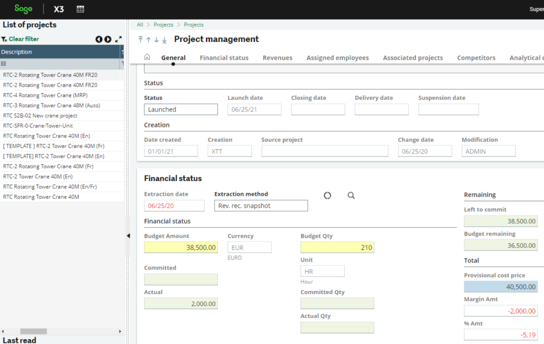Image resolution: width=544 pixels, height=344 pixels.
Task: Click the Modification field showing ADMIN
Action: point(489,151)
